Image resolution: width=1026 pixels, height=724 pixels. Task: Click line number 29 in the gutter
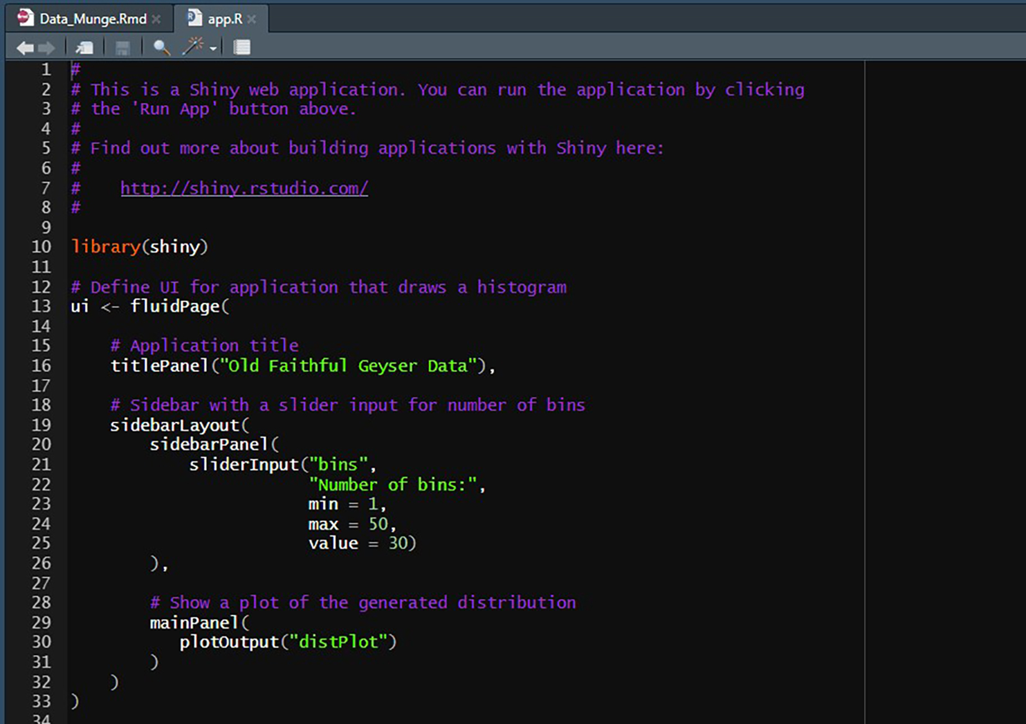41,622
